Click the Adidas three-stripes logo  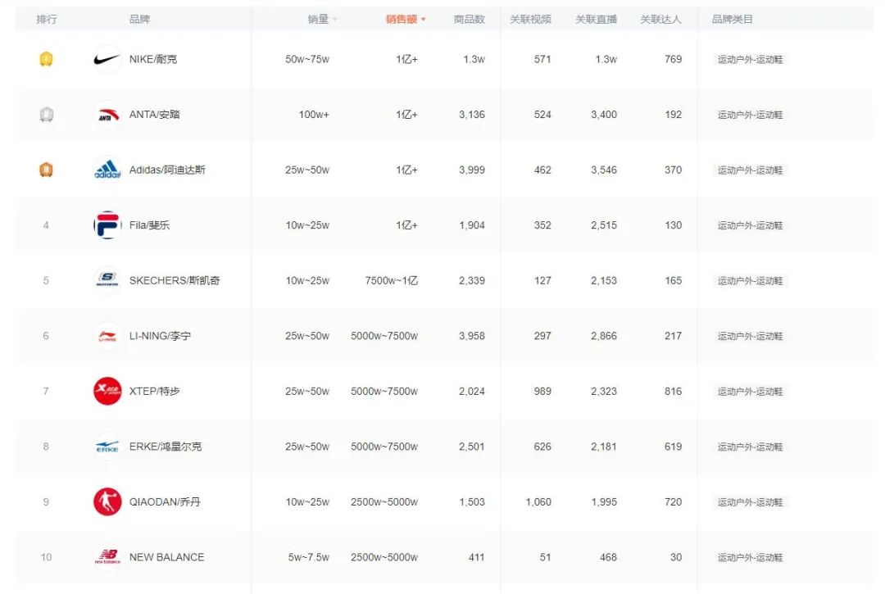[x=106, y=170]
